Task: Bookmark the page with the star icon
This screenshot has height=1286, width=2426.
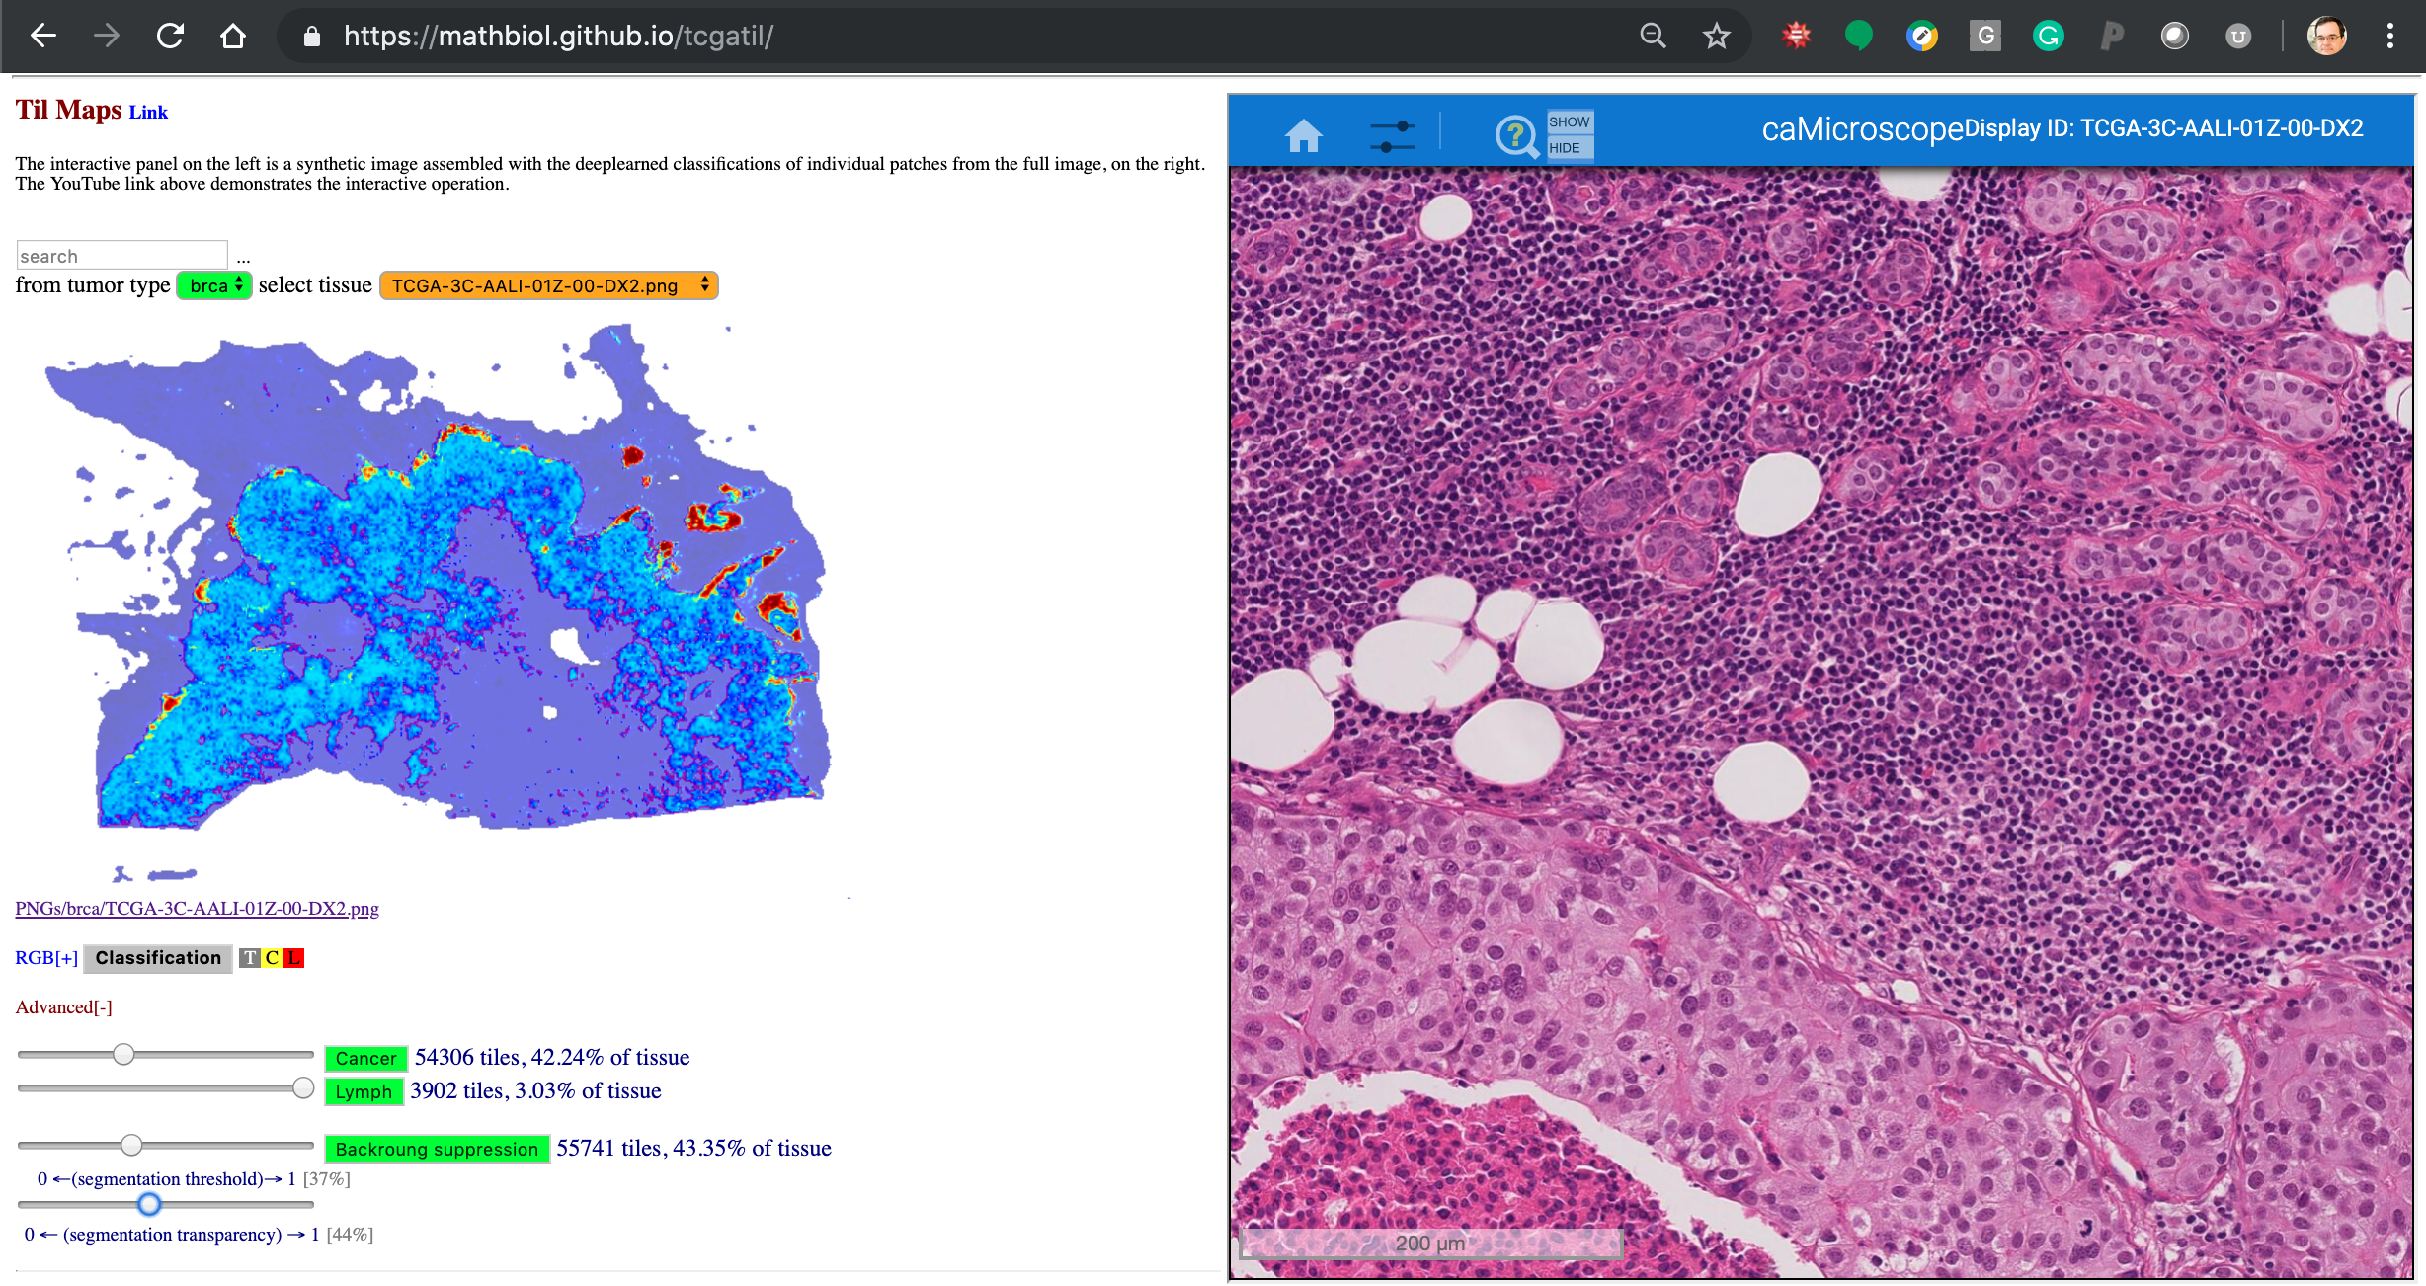Action: click(x=1717, y=37)
